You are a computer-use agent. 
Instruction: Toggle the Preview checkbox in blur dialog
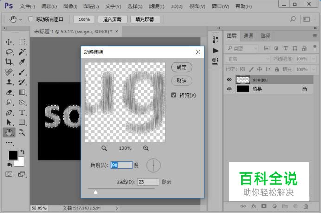pos(173,95)
